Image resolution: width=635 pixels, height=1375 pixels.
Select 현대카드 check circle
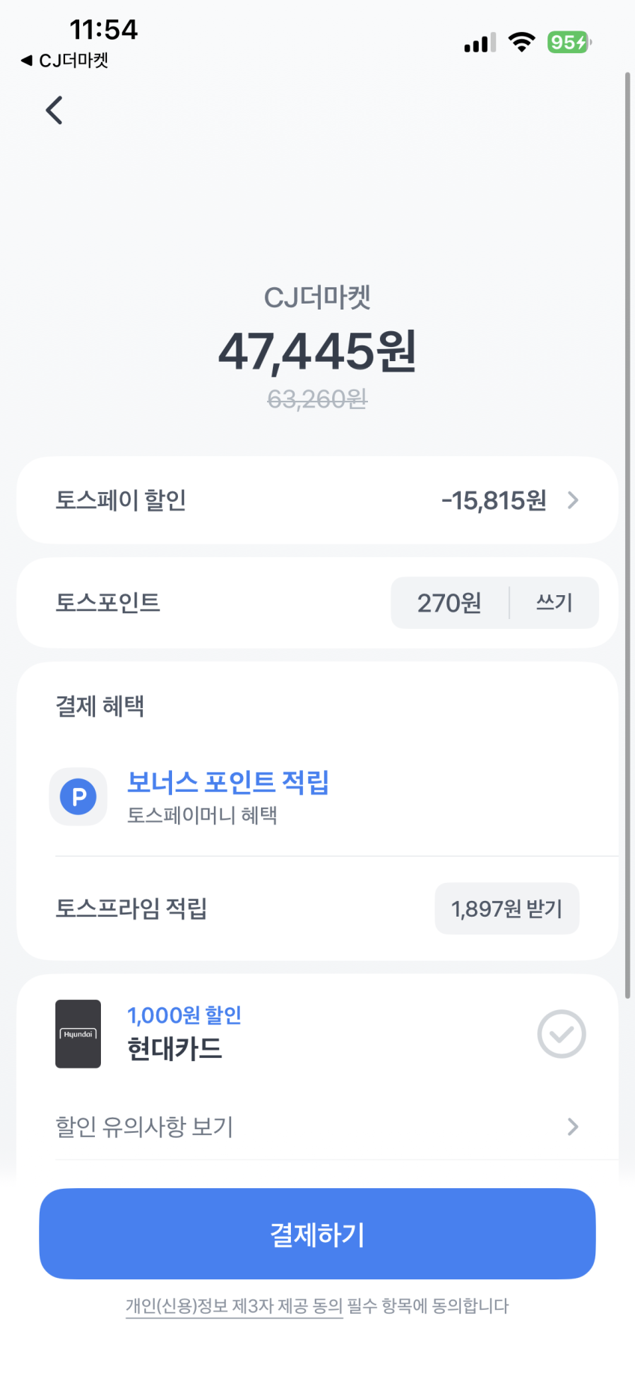(561, 1034)
